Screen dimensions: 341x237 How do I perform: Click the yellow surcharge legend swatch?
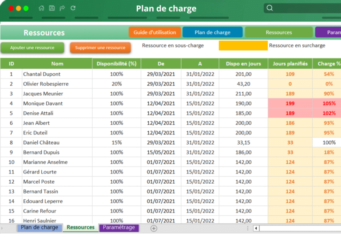tap(243, 45)
